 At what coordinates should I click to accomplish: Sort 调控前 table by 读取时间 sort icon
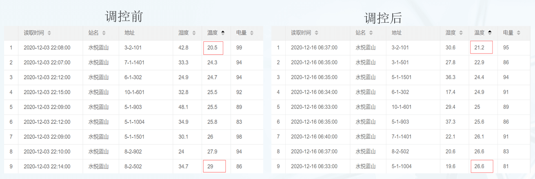pyautogui.click(x=49, y=33)
